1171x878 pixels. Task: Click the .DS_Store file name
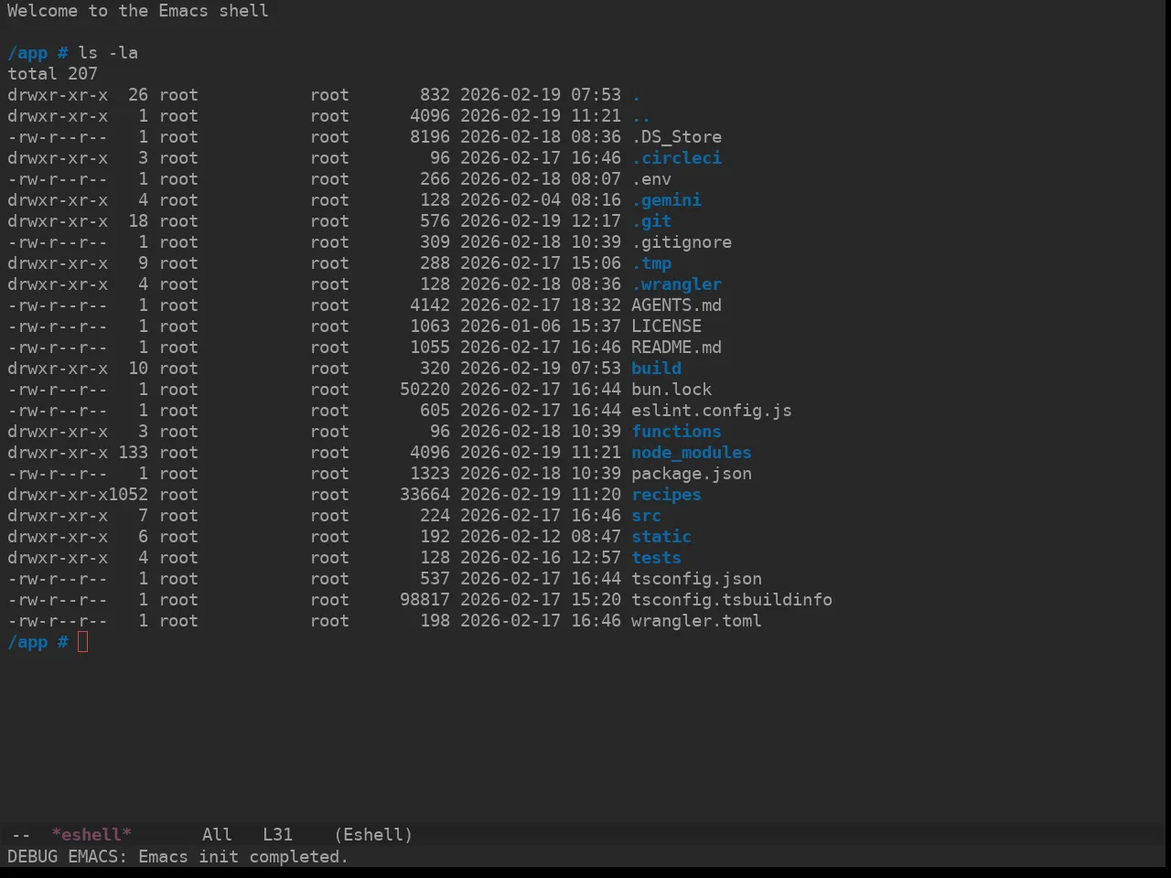click(677, 137)
